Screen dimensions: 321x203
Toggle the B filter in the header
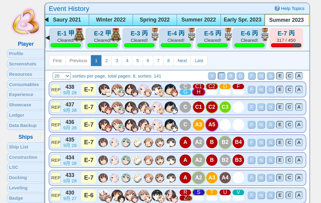(x=231, y=76)
